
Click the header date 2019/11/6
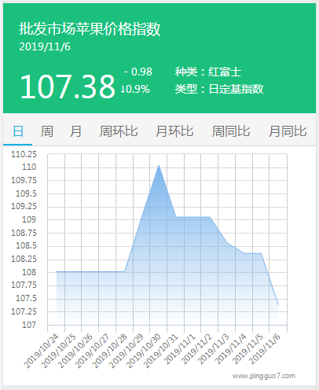click(45, 47)
